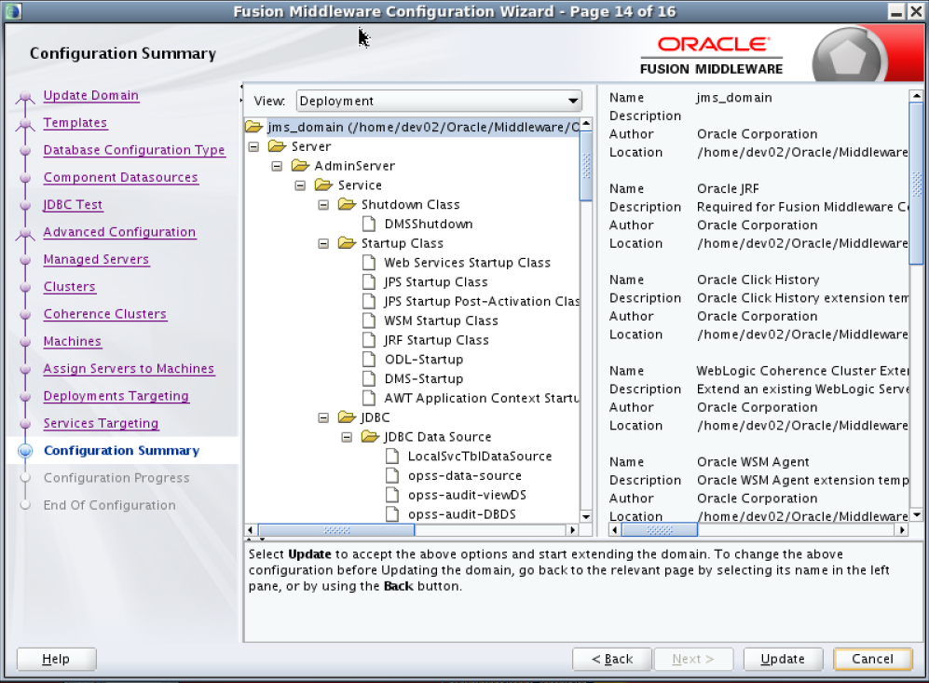This screenshot has width=929, height=683.
Task: Click the details pane horizontal scrollbar thumb
Action: [x=659, y=529]
